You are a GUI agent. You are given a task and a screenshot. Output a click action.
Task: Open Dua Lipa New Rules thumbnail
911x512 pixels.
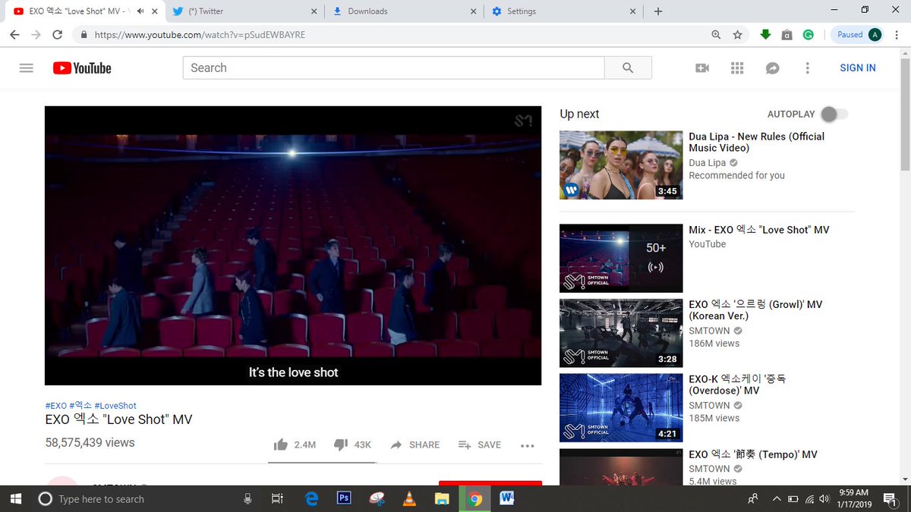click(621, 165)
